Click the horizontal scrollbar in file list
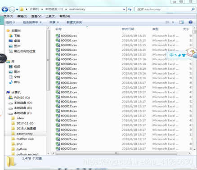Image resolution: width=197 pixels, height=170 pixels. click(116, 153)
